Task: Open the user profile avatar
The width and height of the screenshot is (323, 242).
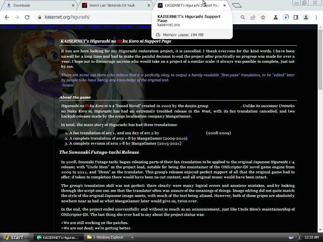Action: [306, 17]
